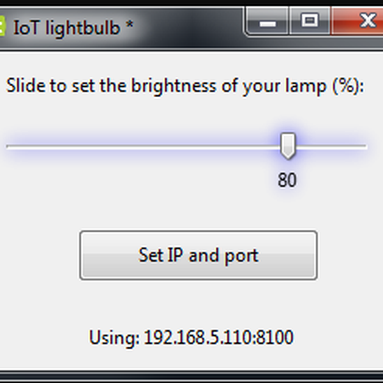This screenshot has height=383, width=383.
Task: Set brightness to maximum at slider's right end
Action: [x=365, y=147]
